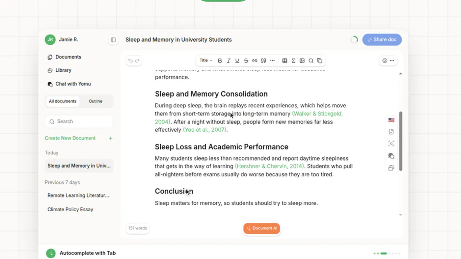
Task: Focus the Search documents field
Action: point(79,121)
